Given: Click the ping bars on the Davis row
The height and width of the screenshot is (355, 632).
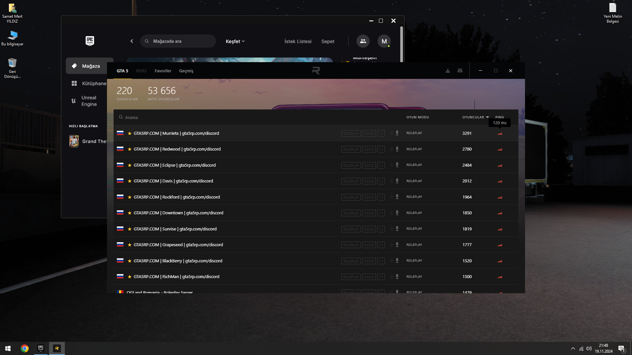Looking at the screenshot, I should (500, 181).
